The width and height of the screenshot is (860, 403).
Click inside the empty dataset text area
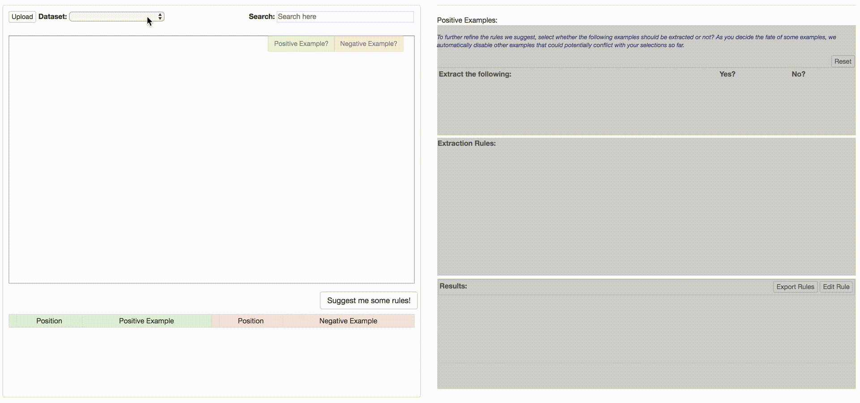(211, 159)
